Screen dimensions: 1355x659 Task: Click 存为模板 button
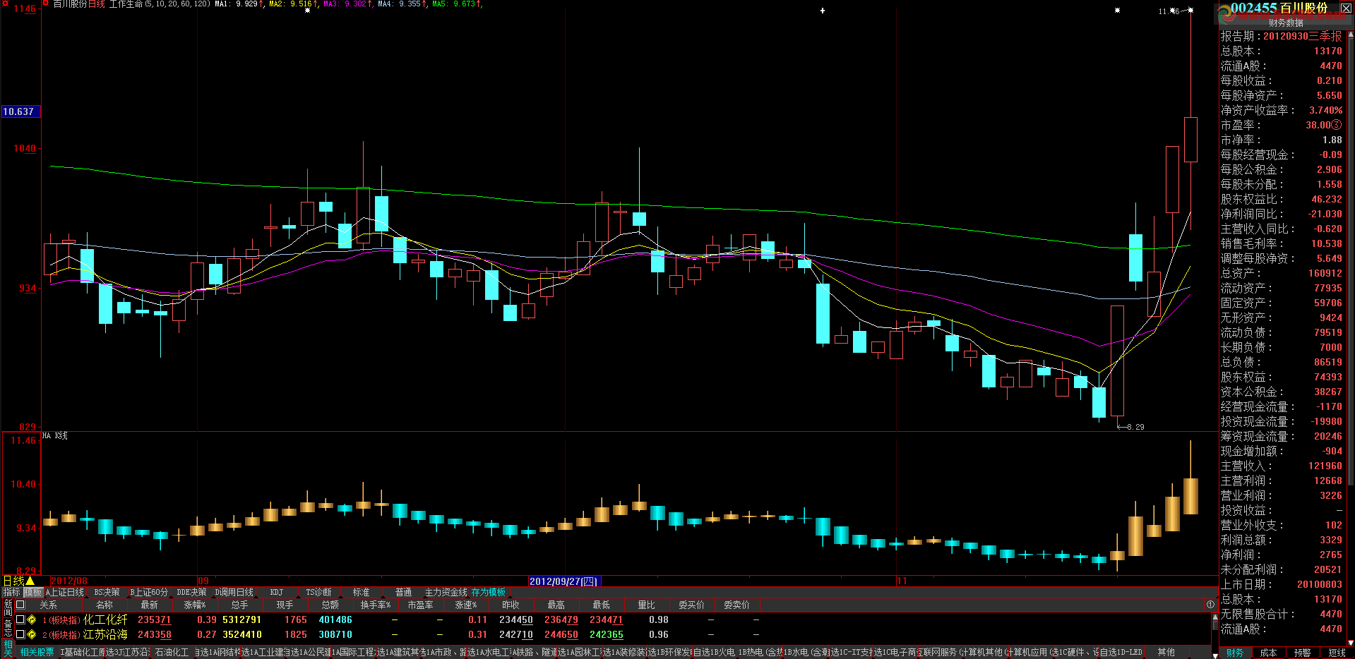[x=489, y=593]
